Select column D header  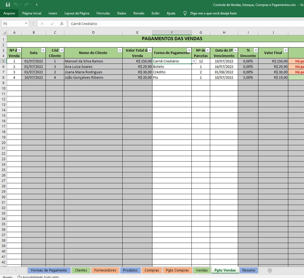(93, 33)
